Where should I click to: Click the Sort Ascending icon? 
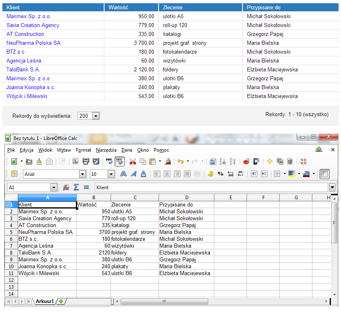pyautogui.click(x=223, y=161)
